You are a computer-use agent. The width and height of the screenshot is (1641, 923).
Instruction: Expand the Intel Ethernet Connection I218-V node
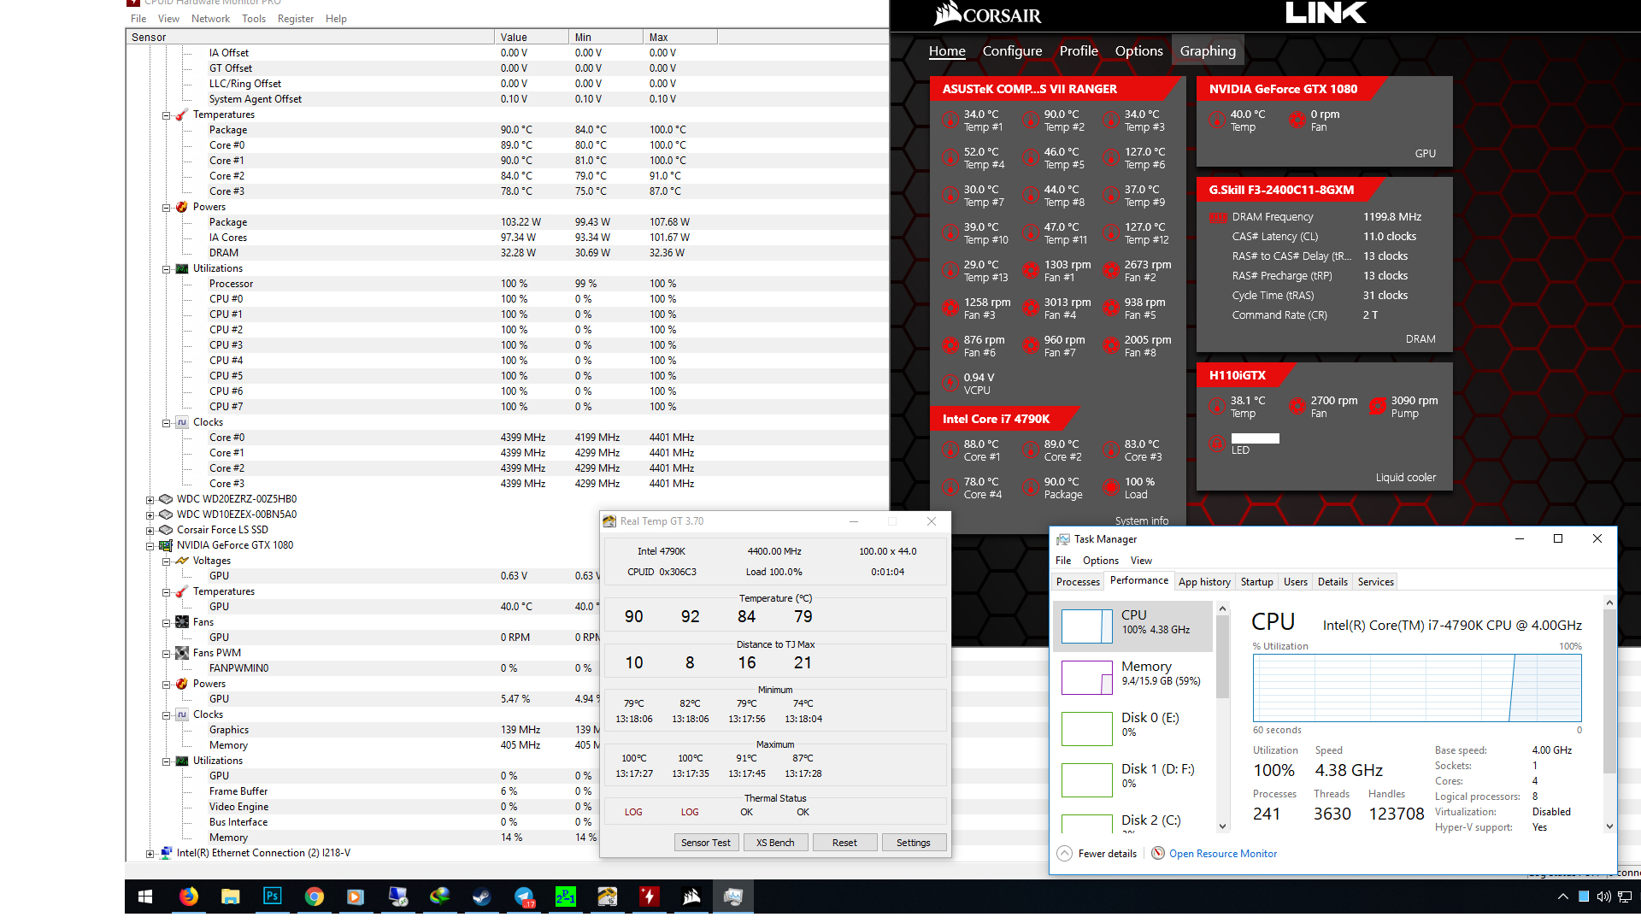150,854
